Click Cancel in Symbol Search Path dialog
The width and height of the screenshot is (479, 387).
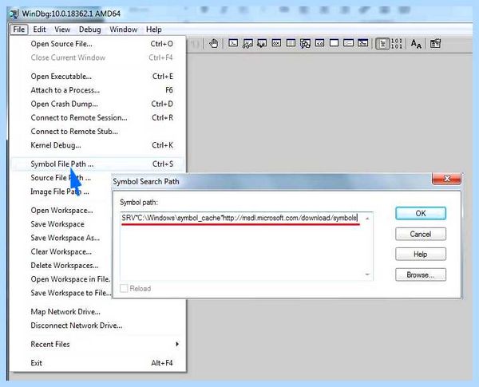coord(421,234)
